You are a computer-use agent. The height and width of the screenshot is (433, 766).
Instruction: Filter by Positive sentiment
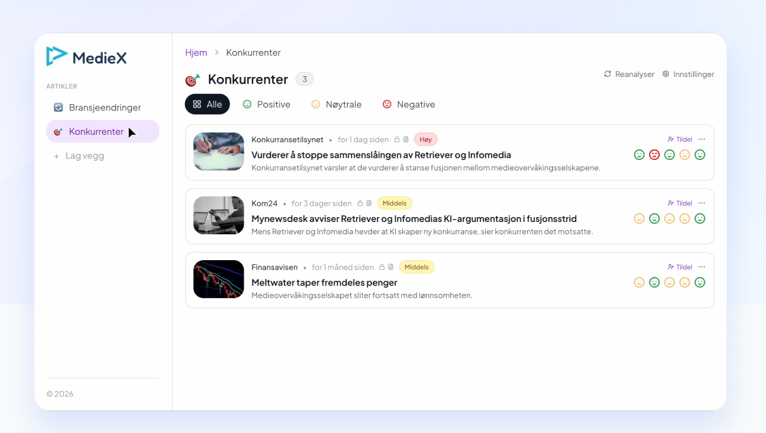coord(267,104)
